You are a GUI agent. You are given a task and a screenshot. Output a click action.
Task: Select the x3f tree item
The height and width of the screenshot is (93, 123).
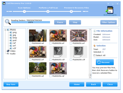14,48
